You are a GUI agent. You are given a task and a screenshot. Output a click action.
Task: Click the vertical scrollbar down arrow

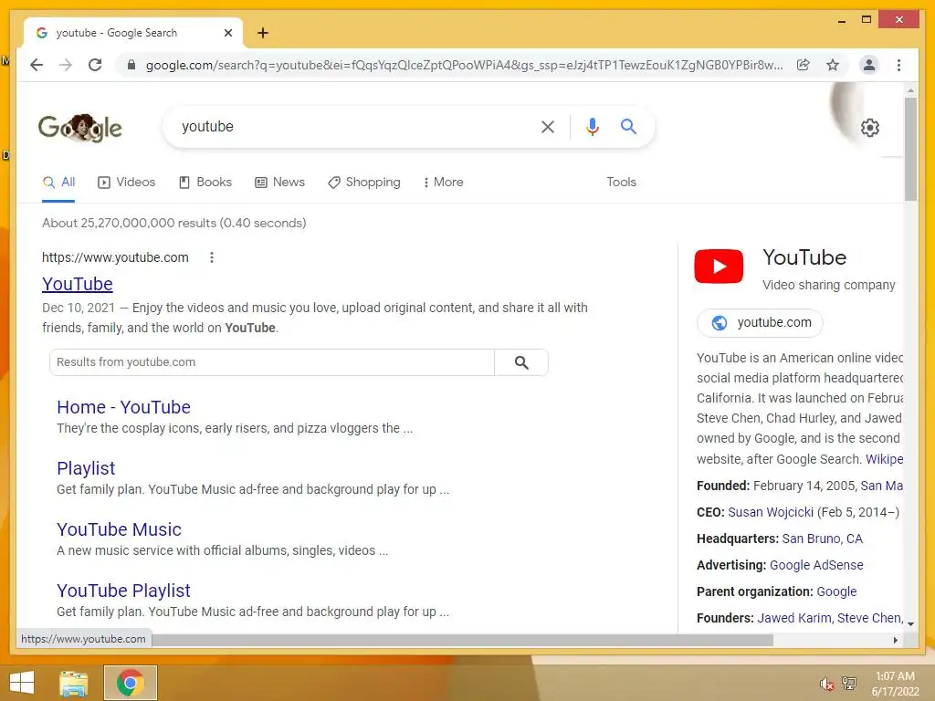tap(910, 624)
